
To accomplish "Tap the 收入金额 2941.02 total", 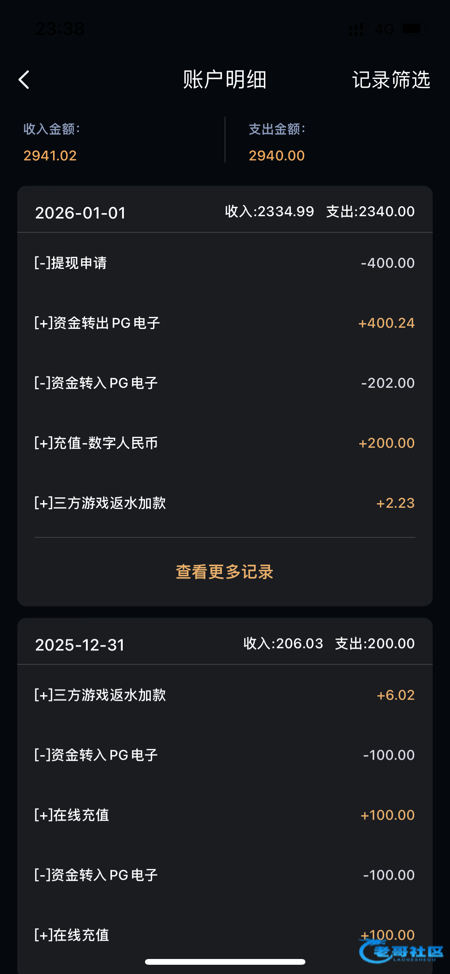I will 50,155.
